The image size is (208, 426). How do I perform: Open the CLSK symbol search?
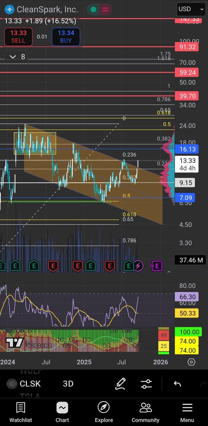coord(30,384)
